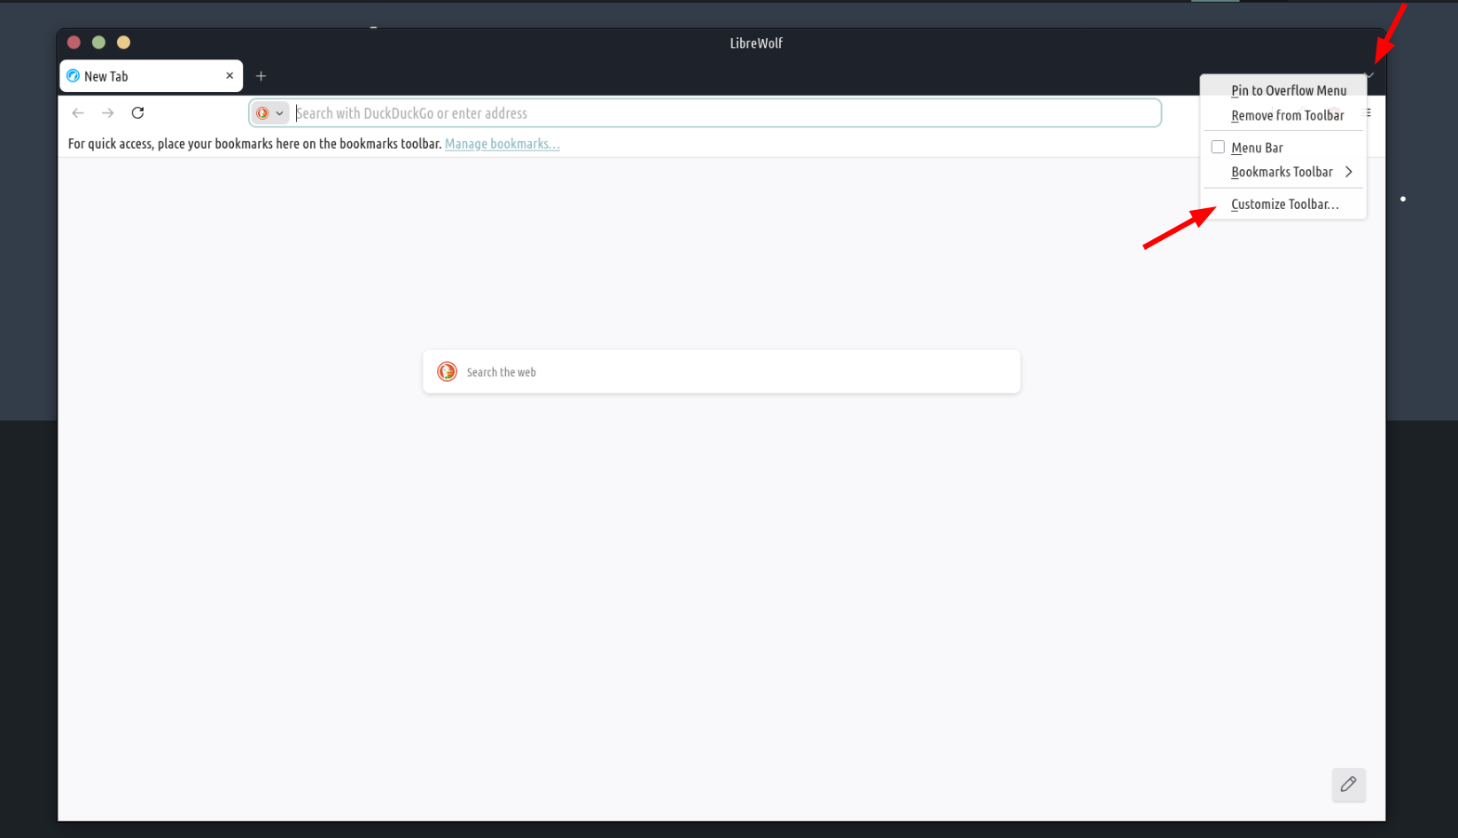Click the green window control button
This screenshot has width=1458, height=838.
pyautogui.click(x=98, y=43)
